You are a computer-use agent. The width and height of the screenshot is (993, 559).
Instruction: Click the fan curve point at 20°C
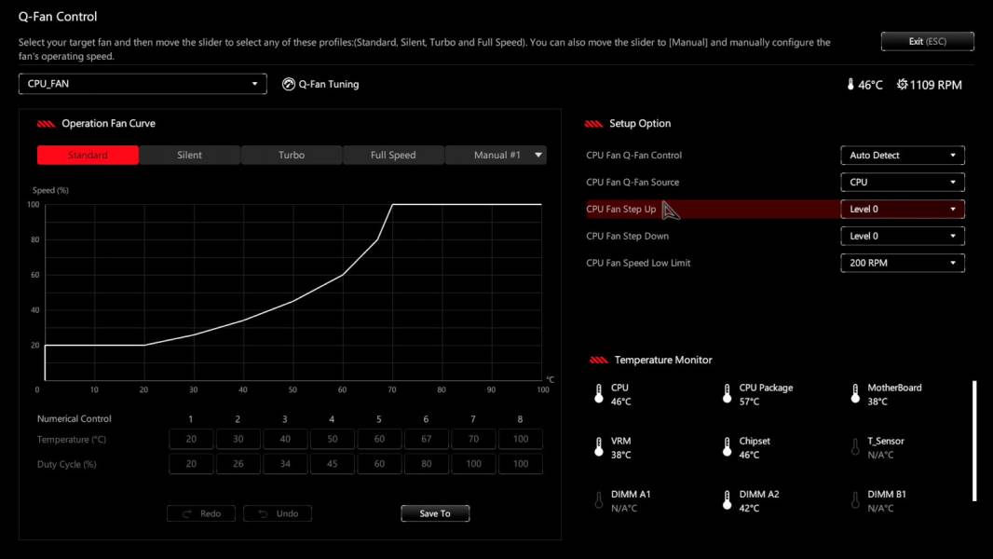[x=144, y=345]
